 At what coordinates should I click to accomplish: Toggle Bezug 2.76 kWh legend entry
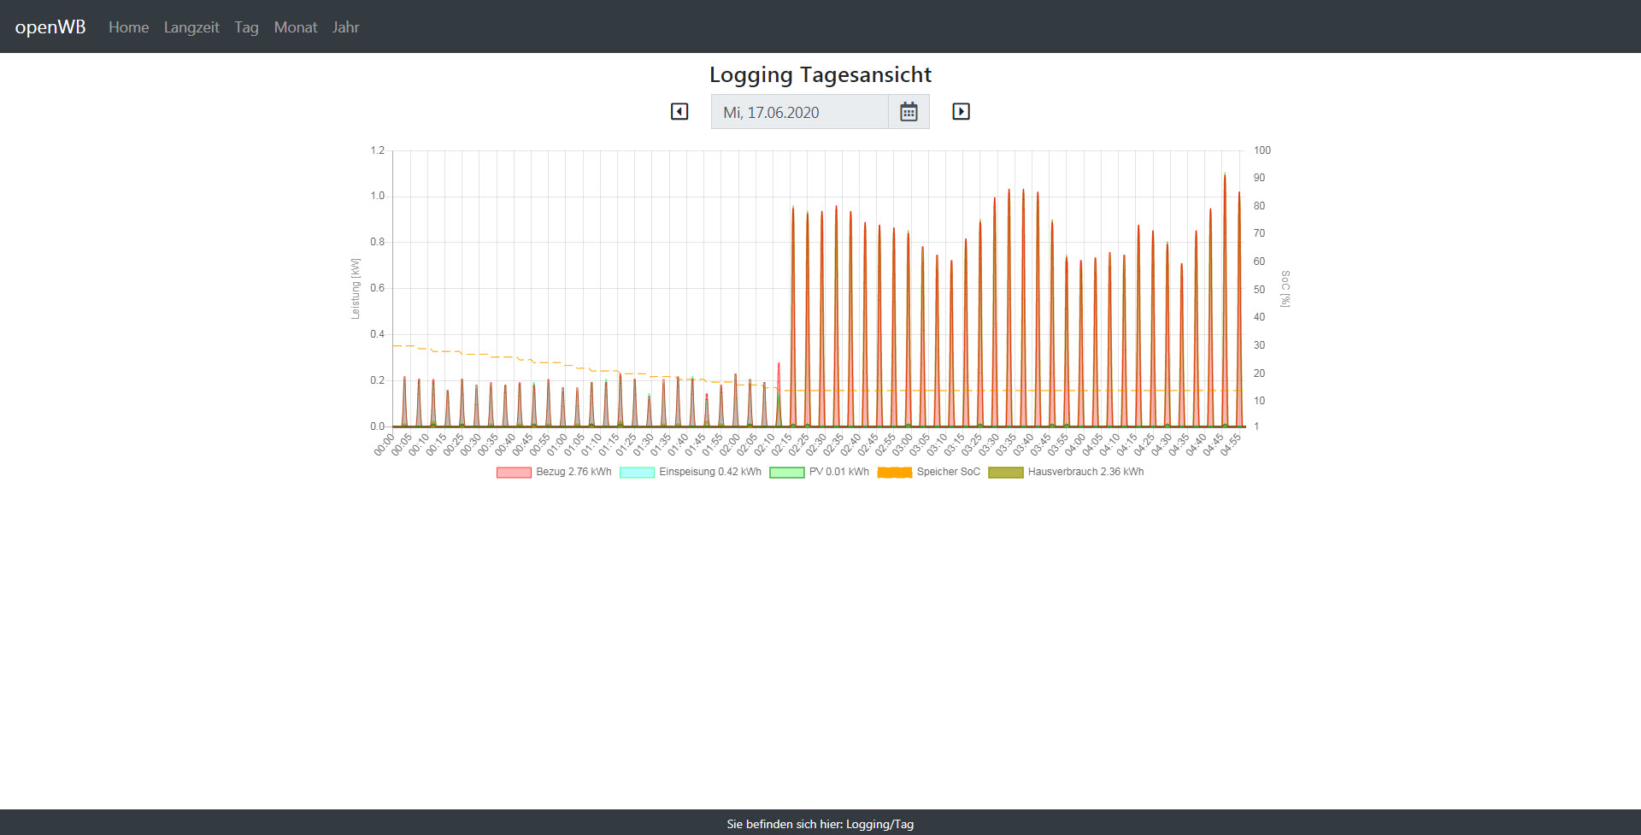573,472
